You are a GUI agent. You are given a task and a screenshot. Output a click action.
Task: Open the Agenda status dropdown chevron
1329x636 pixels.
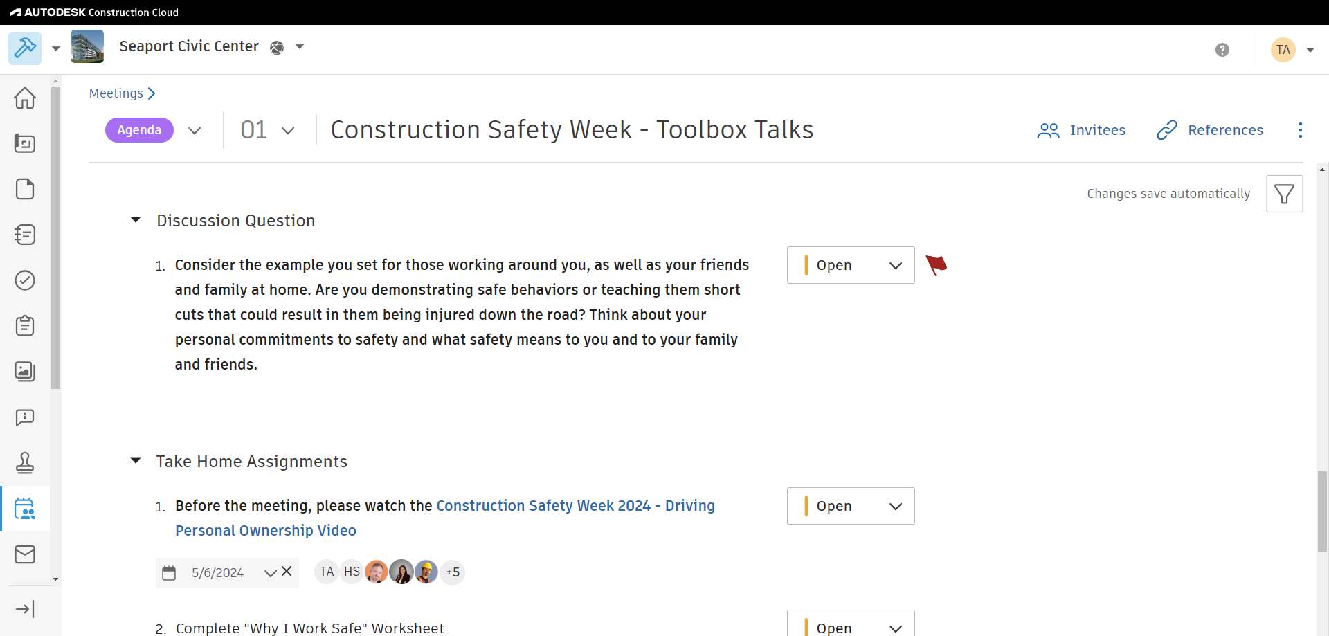[195, 130]
